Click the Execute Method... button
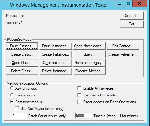The width and height of the screenshot is (150, 126). tap(89, 71)
